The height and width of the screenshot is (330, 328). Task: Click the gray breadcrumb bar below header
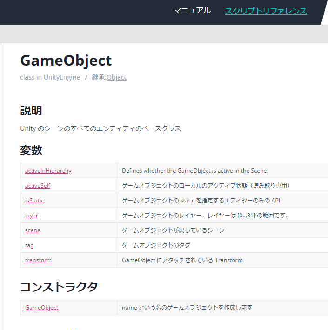tap(164, 34)
